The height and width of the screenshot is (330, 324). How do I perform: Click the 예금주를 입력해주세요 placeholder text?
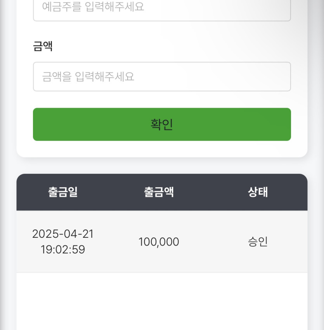pyautogui.click(x=93, y=7)
